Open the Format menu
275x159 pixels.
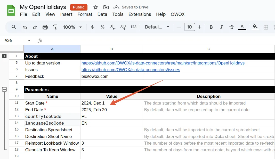coord(85,14)
